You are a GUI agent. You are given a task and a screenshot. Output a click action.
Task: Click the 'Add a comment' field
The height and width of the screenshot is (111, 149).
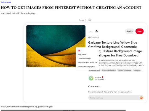point(116,98)
